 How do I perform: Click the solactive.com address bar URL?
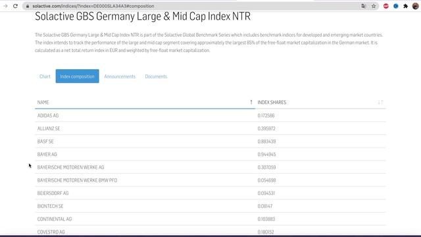point(93,6)
